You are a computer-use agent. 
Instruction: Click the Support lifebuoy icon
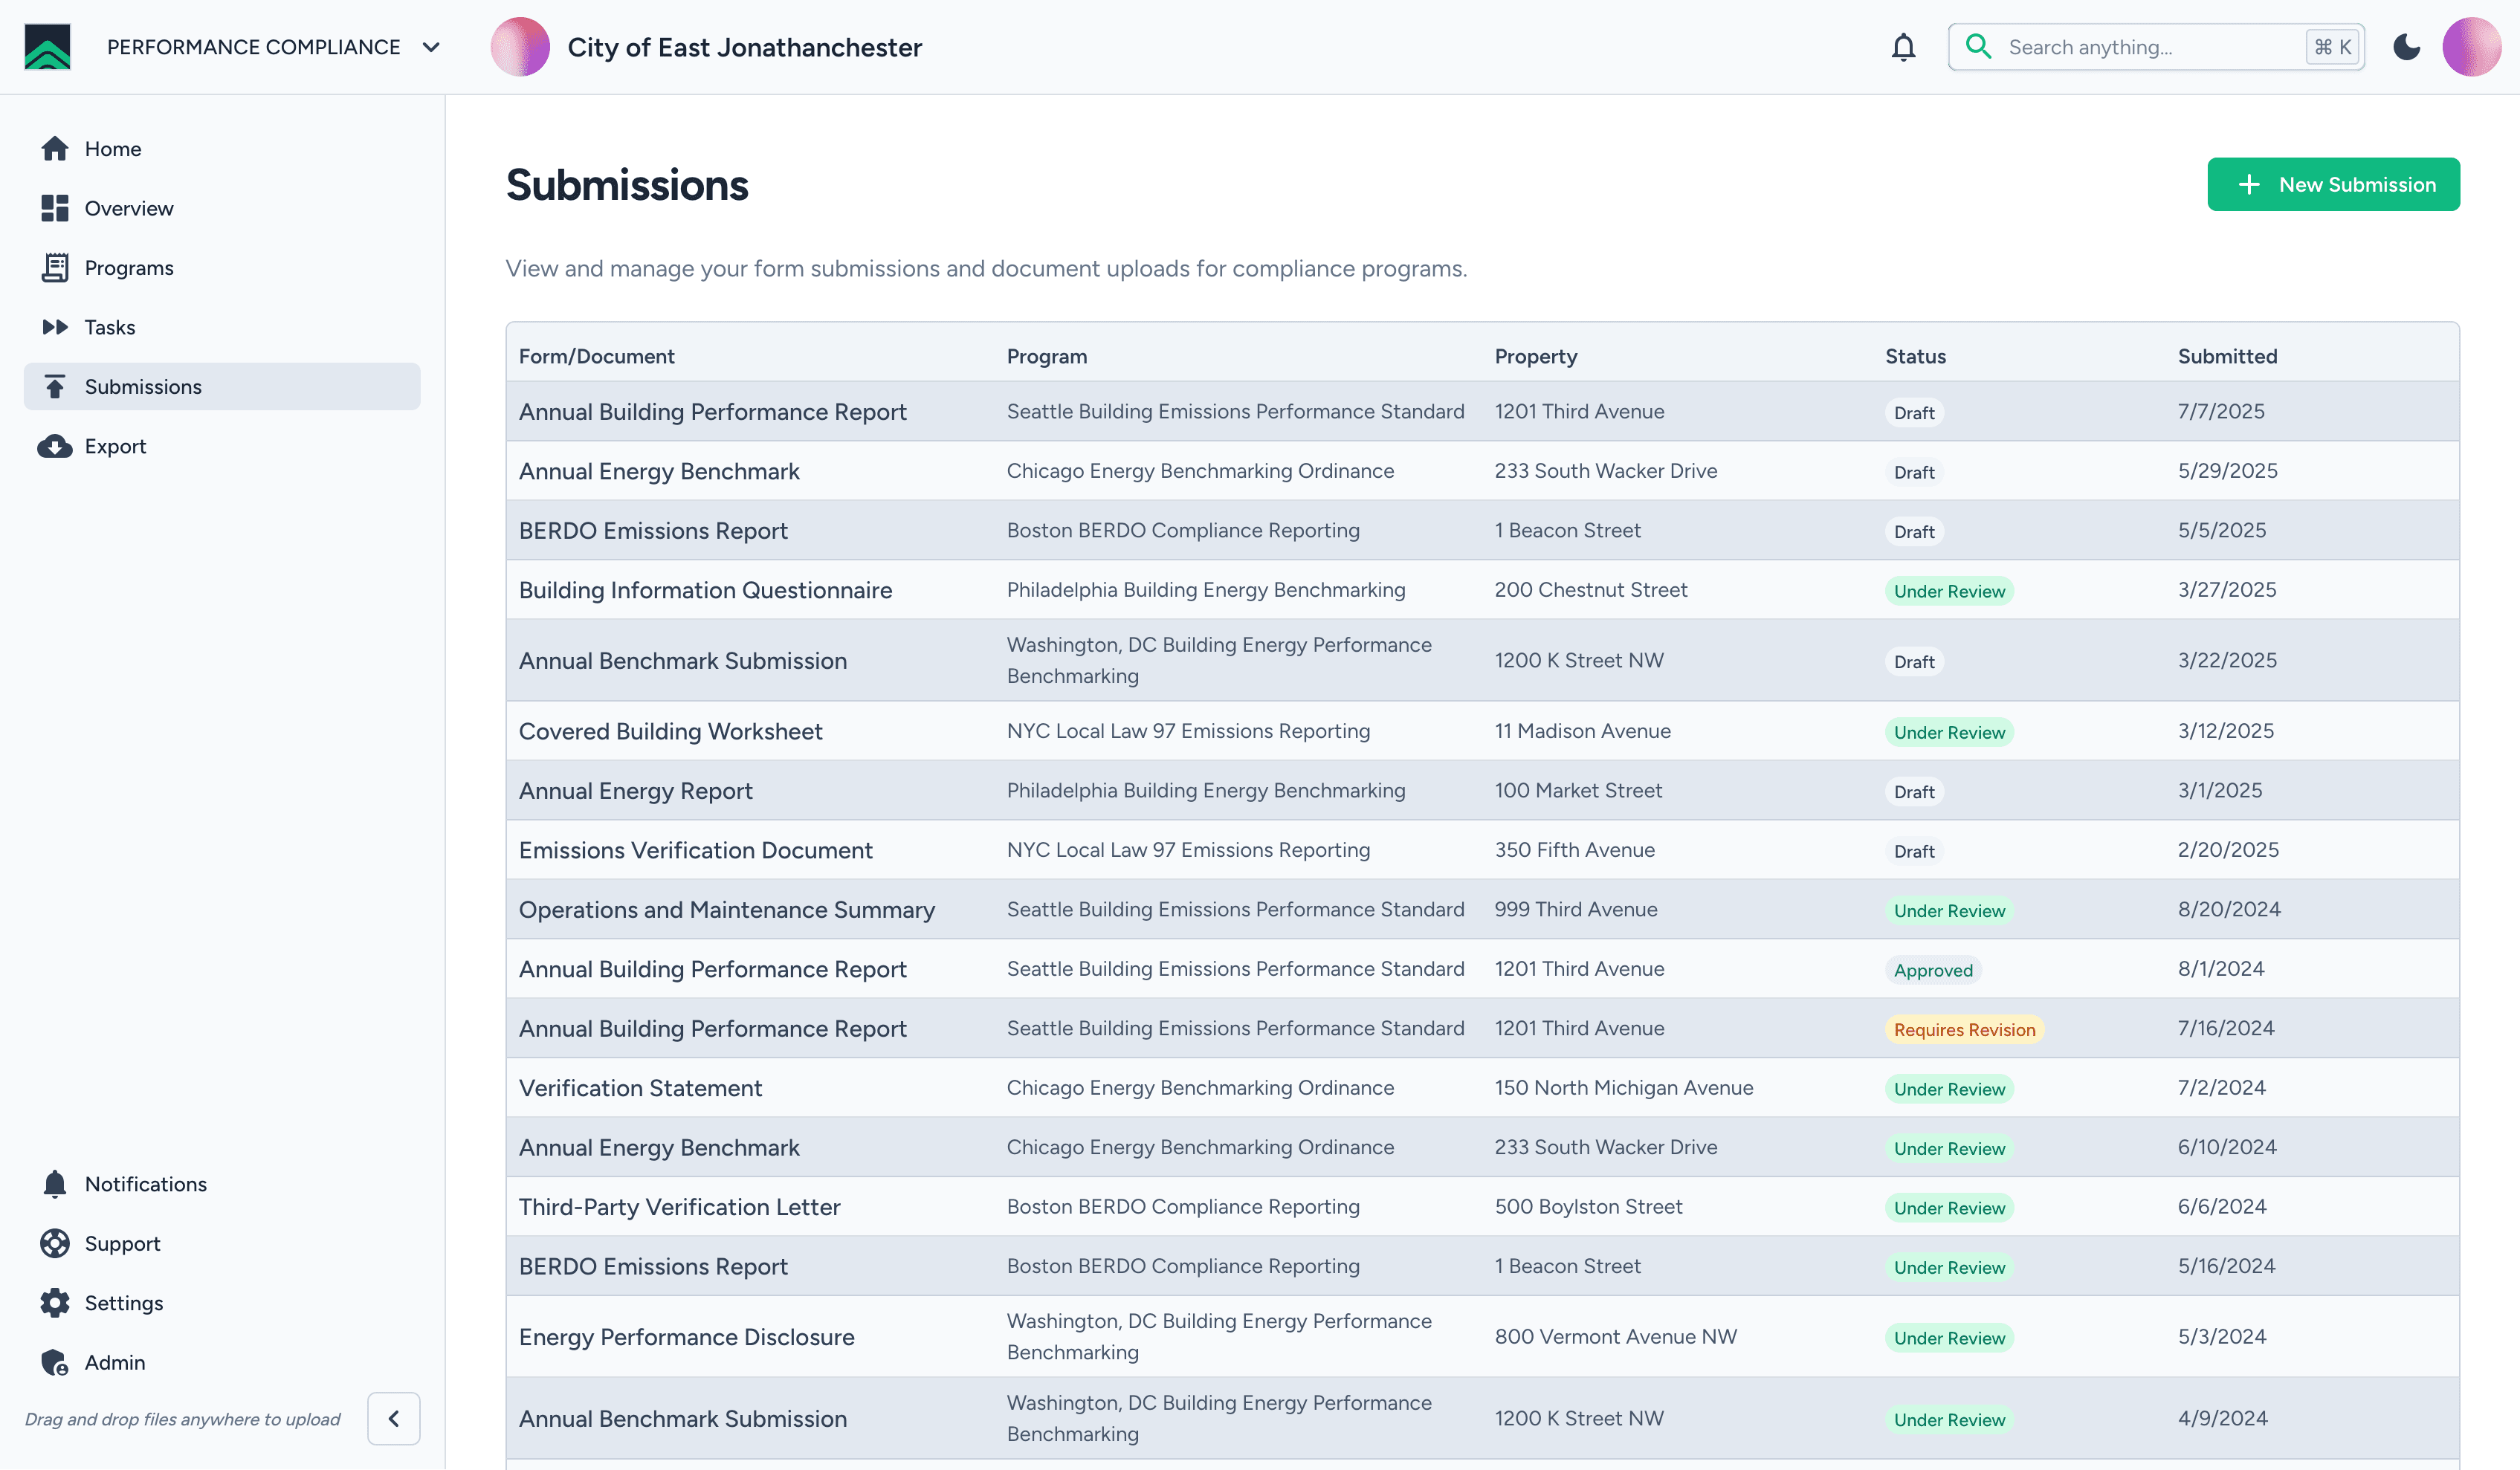pyautogui.click(x=55, y=1243)
